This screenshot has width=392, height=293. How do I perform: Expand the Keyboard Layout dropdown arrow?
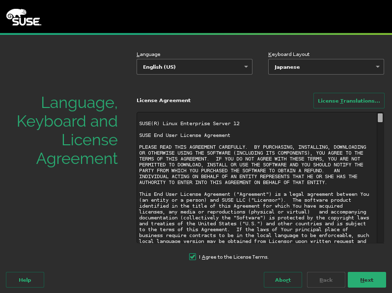(377, 67)
